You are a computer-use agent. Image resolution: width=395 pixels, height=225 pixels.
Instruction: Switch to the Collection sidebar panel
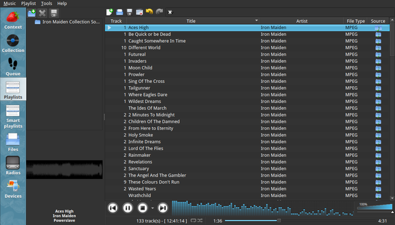[x=13, y=43]
